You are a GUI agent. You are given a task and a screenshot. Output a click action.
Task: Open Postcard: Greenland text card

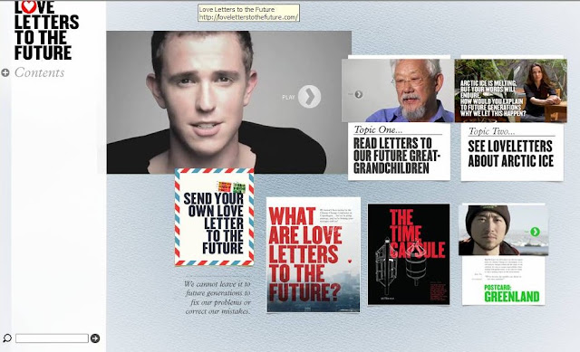[x=504, y=281]
